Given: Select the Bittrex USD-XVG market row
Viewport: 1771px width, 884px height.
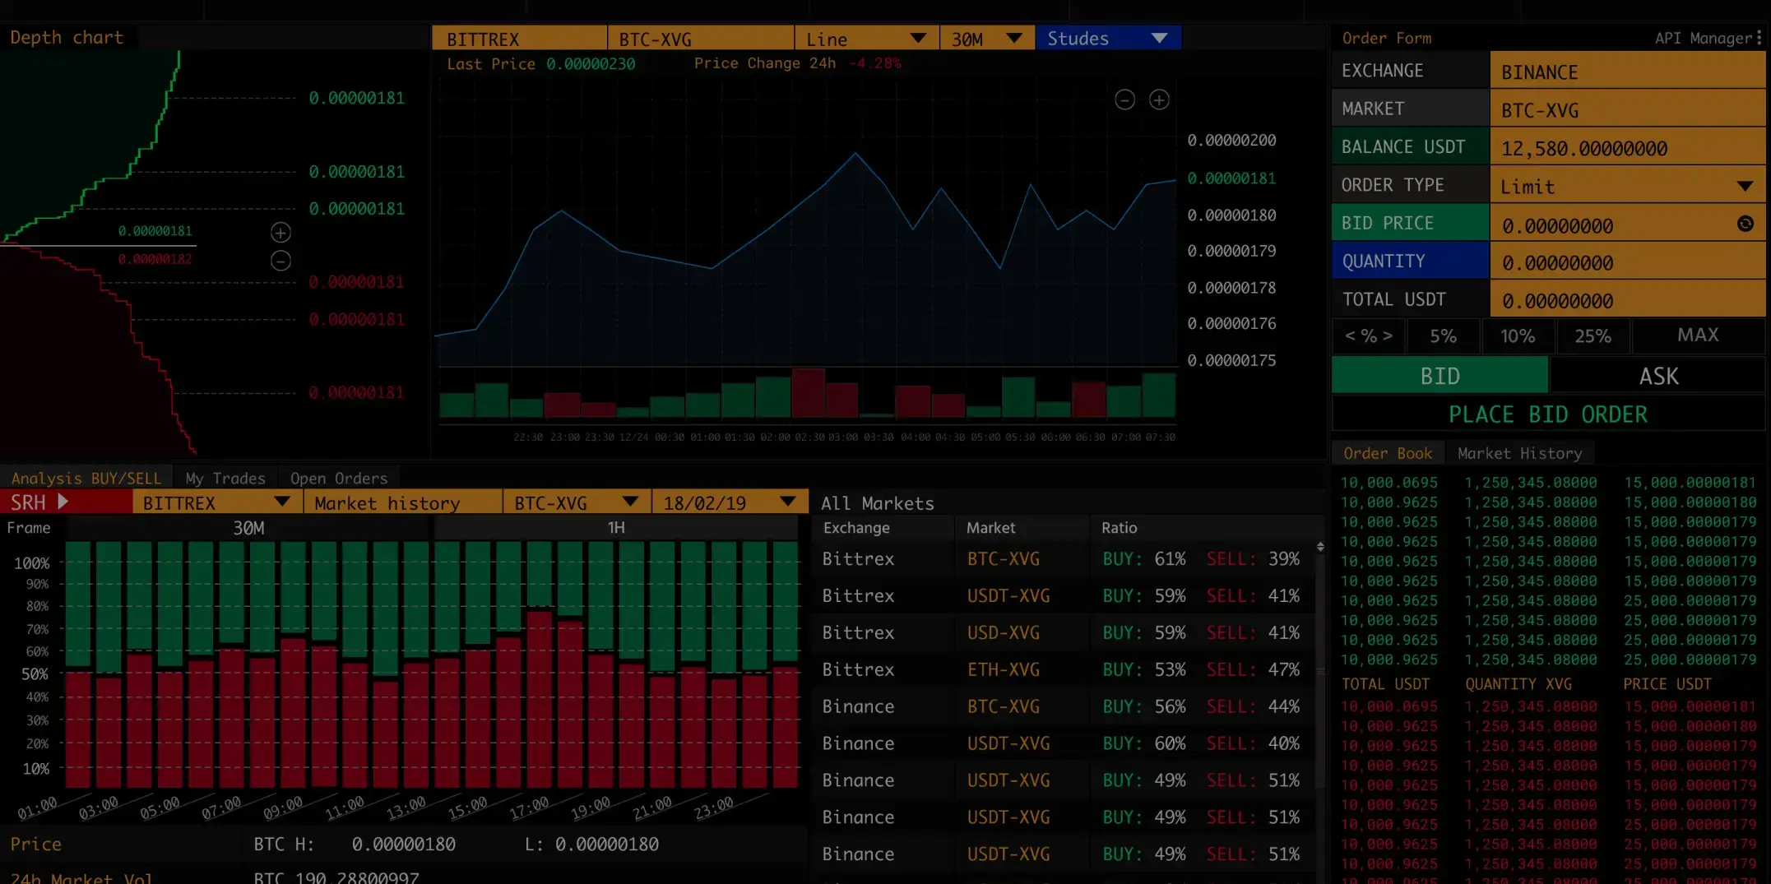Looking at the screenshot, I should (1062, 632).
